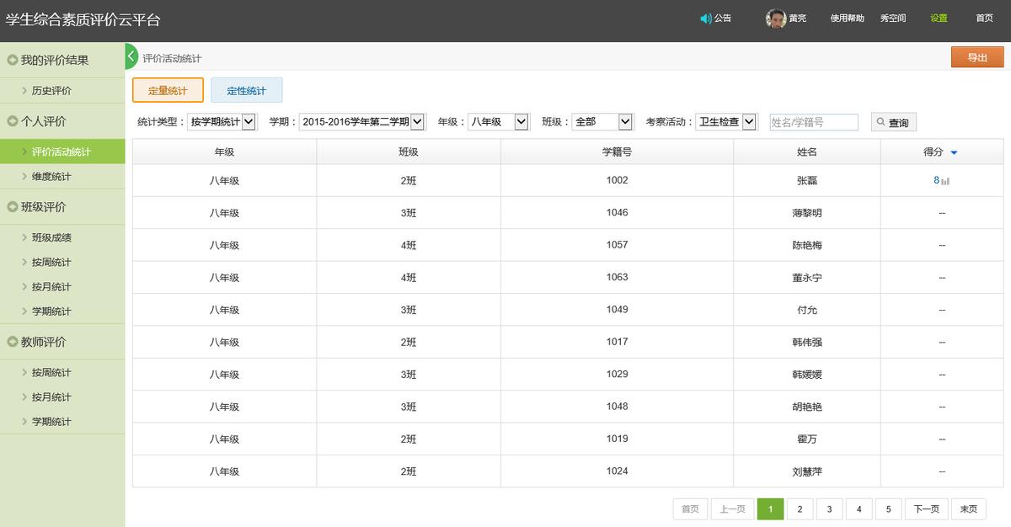Open 设置 in the top navigation
Viewport: 1011px width, 527px height.
[939, 19]
